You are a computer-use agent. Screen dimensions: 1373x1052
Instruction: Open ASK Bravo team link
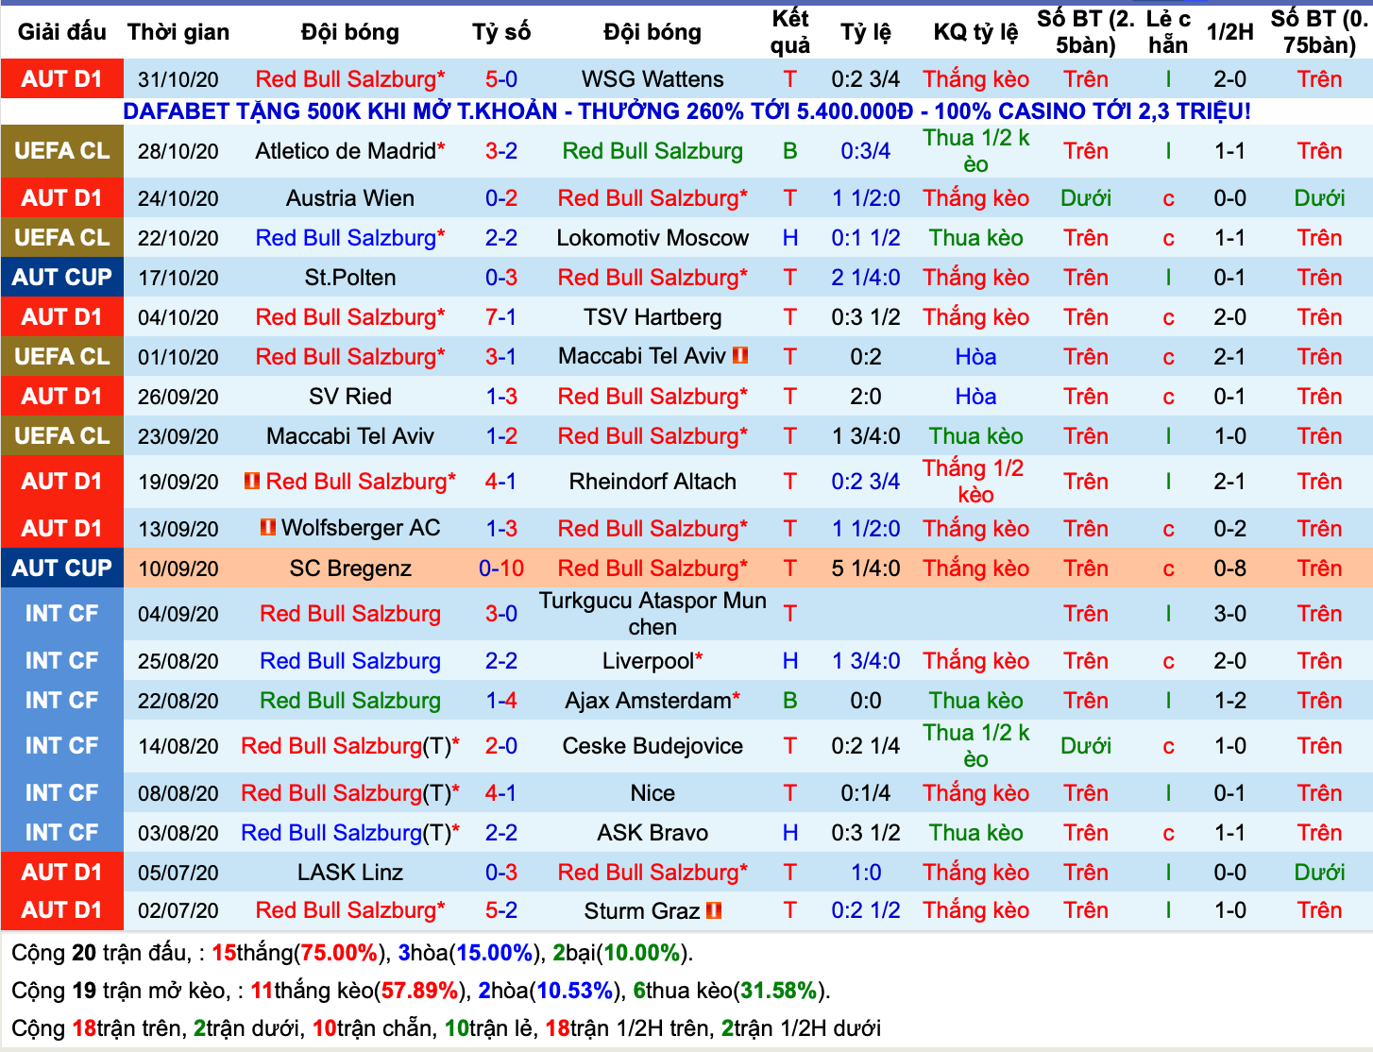tap(653, 833)
